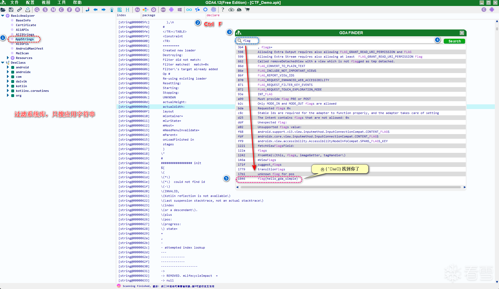Select the flag{hello_gda_simple} result row
499x289 pixels.
coord(350,179)
